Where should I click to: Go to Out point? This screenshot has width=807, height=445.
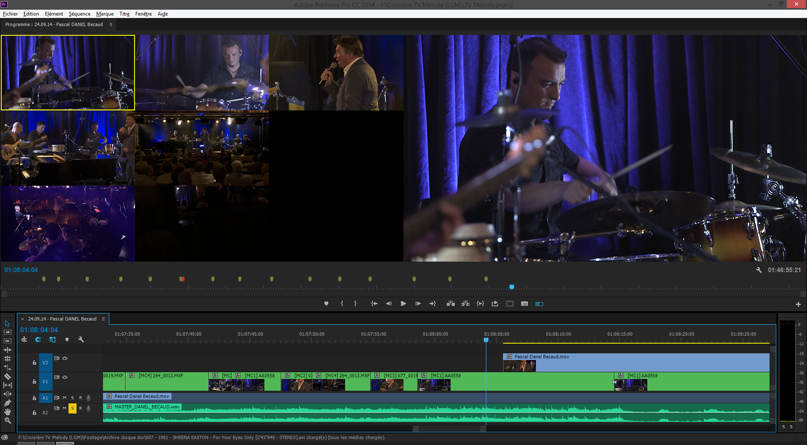[433, 304]
